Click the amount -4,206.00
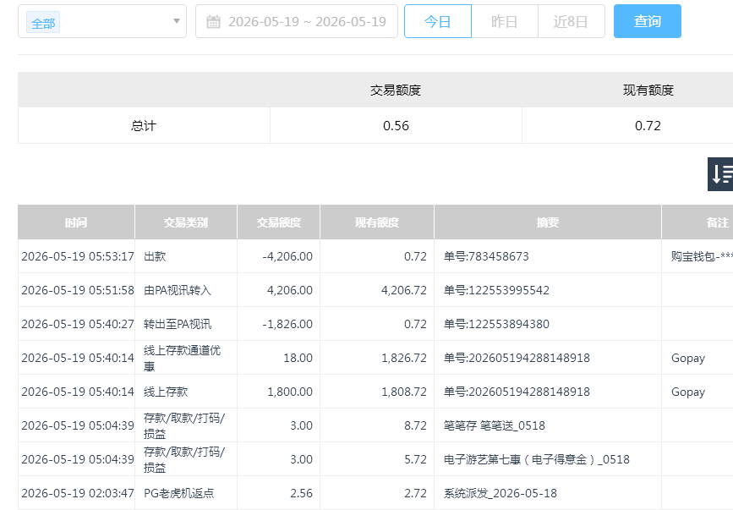Screen dimensions: 733x510 [287, 256]
